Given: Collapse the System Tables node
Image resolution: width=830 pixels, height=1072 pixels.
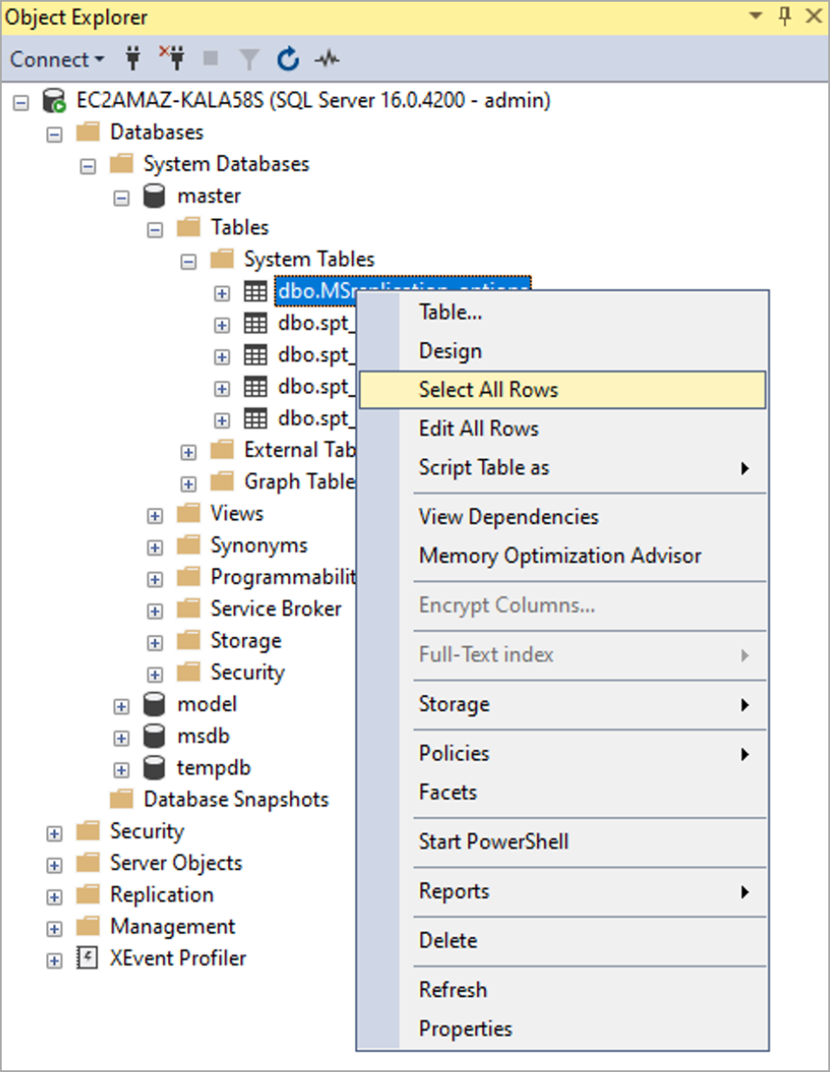Looking at the screenshot, I should [x=188, y=261].
